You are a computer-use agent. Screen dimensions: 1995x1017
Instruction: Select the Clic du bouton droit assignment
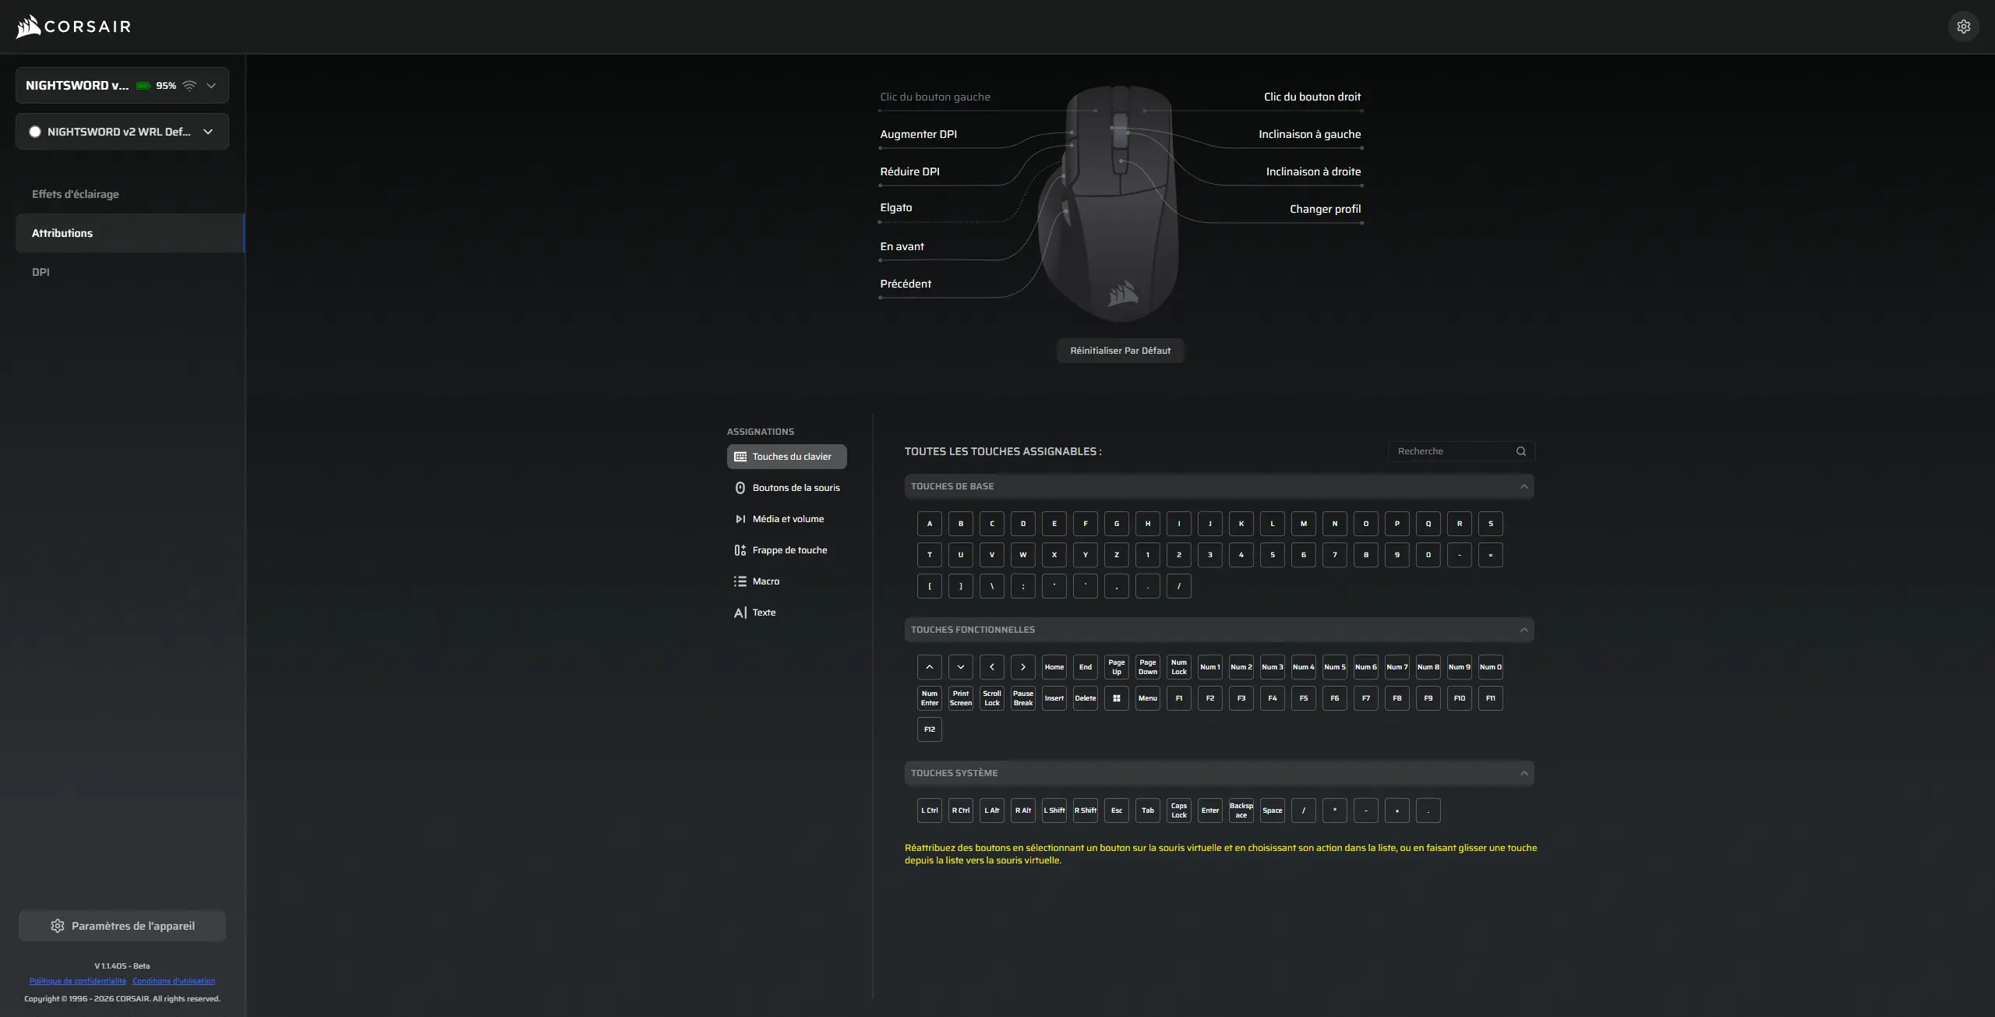tap(1312, 97)
